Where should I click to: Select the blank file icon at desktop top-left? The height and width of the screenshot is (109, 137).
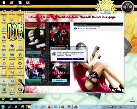pyautogui.click(x=4, y=2)
